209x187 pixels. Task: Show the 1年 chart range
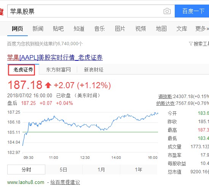139,170
